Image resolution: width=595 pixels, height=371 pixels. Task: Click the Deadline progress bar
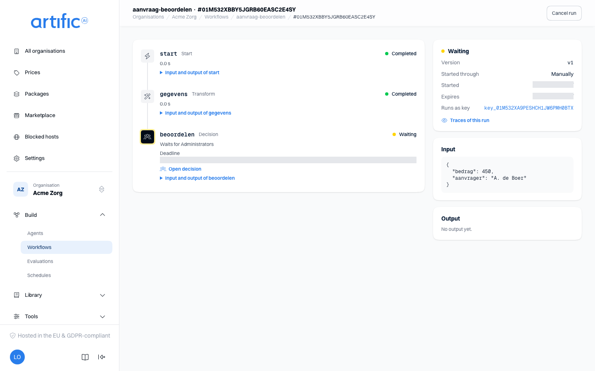(x=288, y=160)
